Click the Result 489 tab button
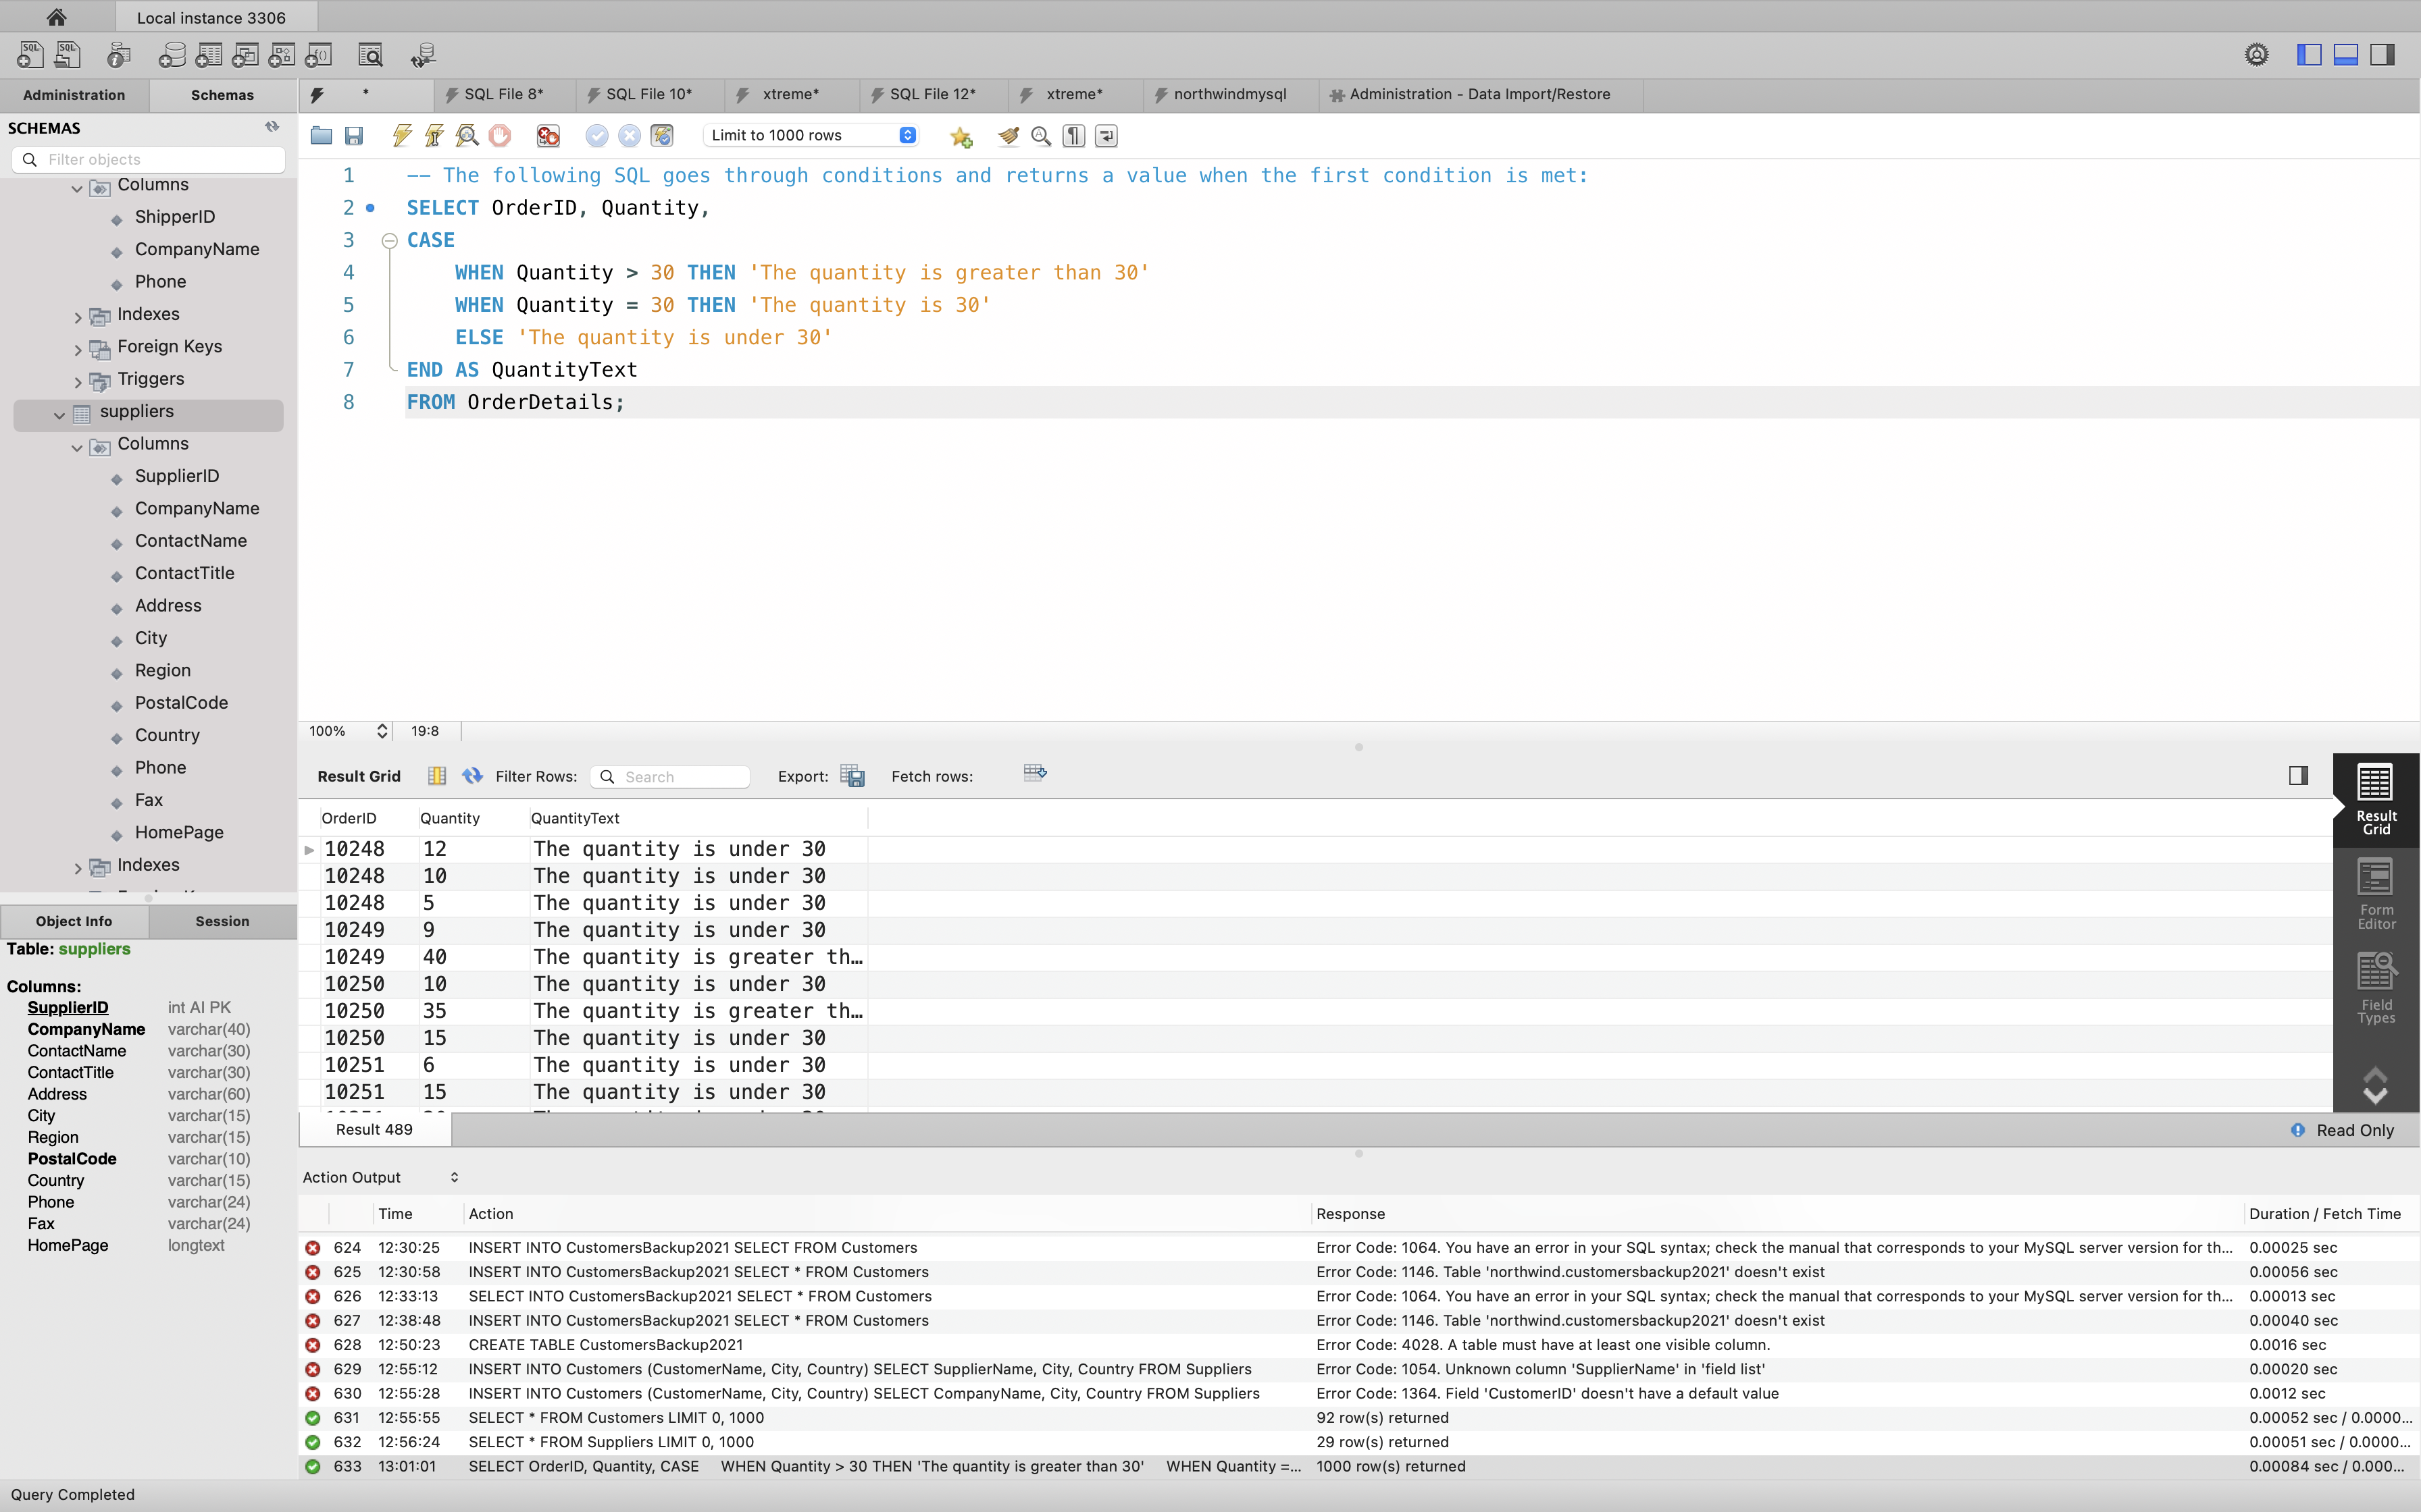Screen dimensions: 2421x1512 [374, 1129]
